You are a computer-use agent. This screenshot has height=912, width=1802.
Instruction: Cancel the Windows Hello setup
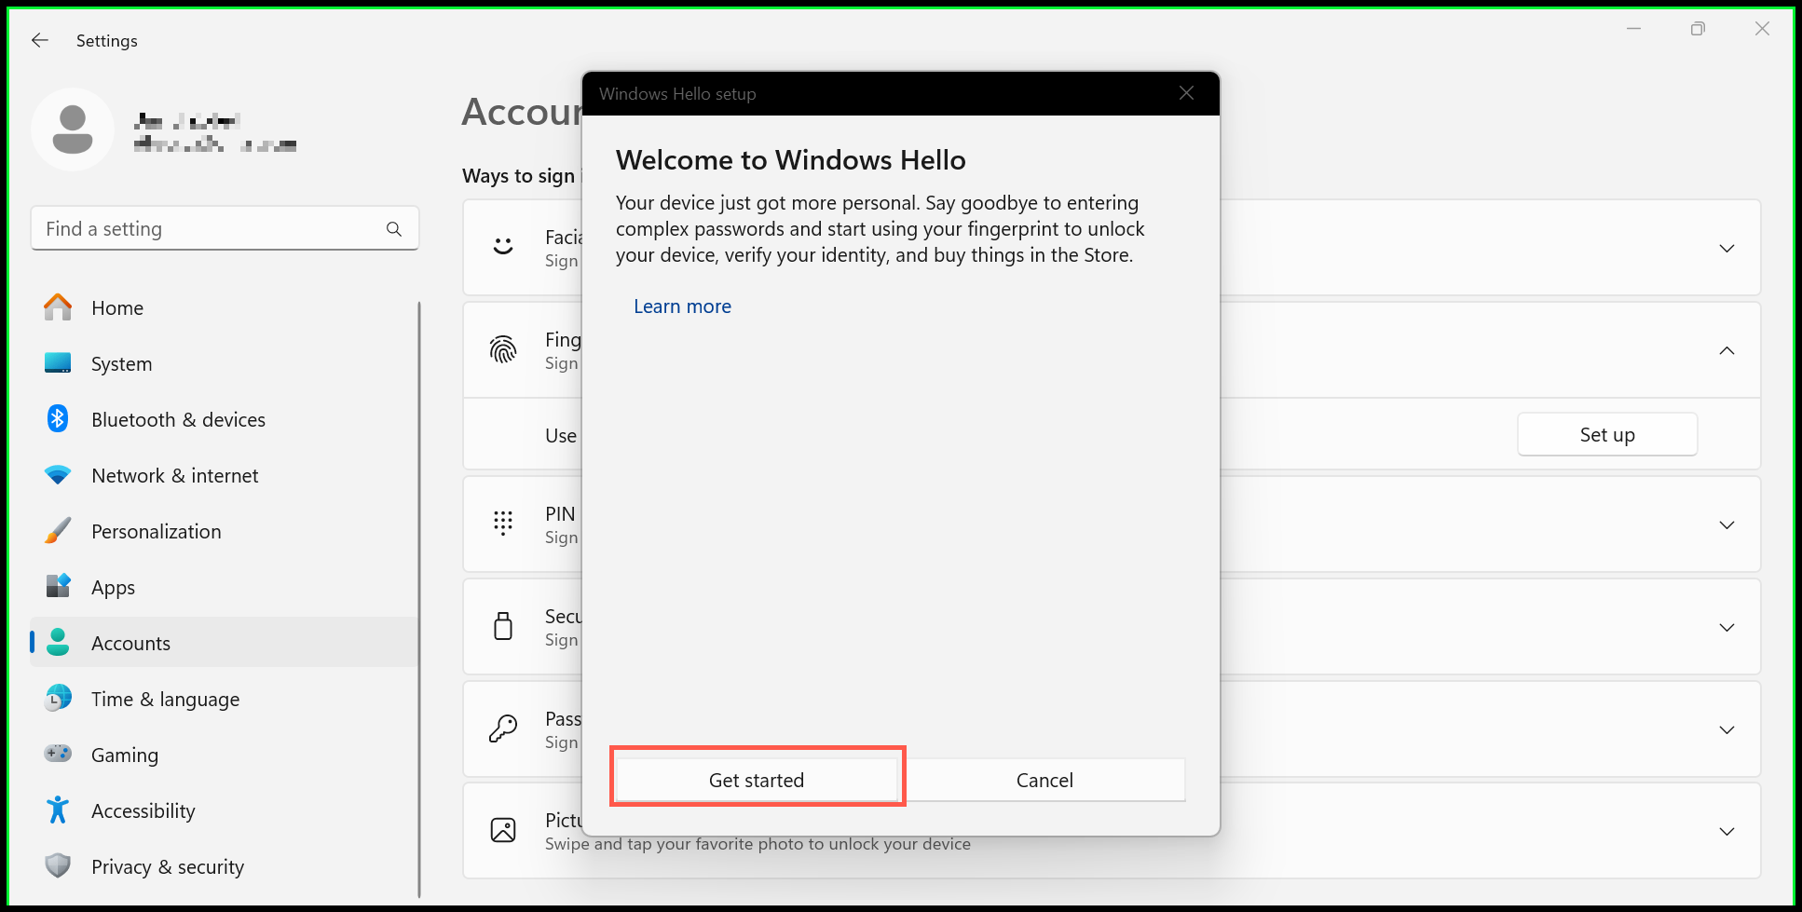coord(1044,780)
